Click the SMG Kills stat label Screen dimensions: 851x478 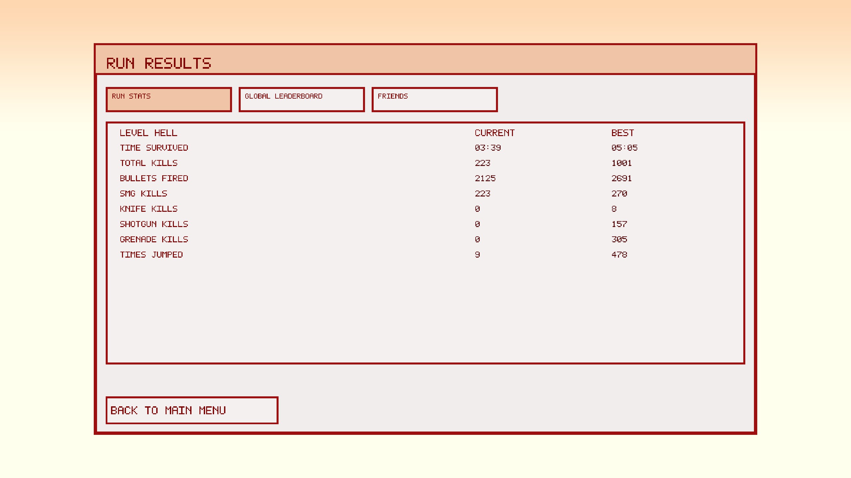143,194
